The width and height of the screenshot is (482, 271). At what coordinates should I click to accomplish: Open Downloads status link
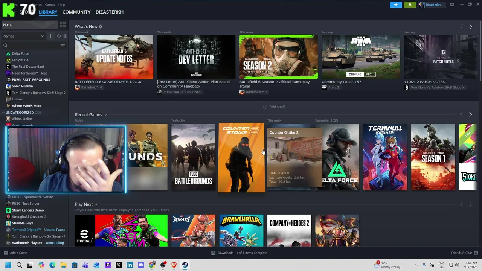[239, 253]
